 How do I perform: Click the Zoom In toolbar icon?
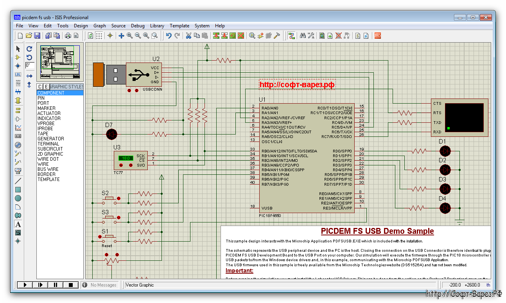point(129,35)
